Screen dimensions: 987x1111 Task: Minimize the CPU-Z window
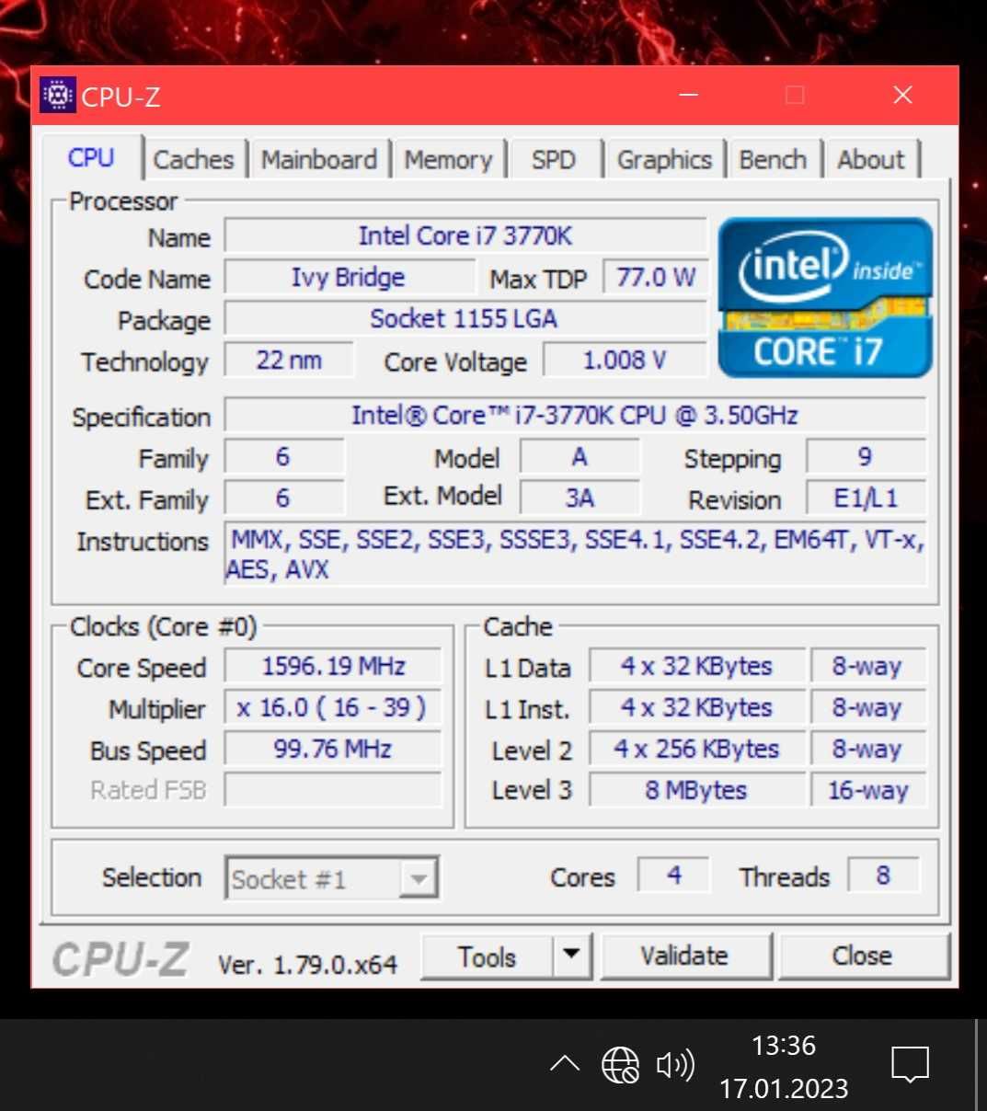pyautogui.click(x=690, y=95)
